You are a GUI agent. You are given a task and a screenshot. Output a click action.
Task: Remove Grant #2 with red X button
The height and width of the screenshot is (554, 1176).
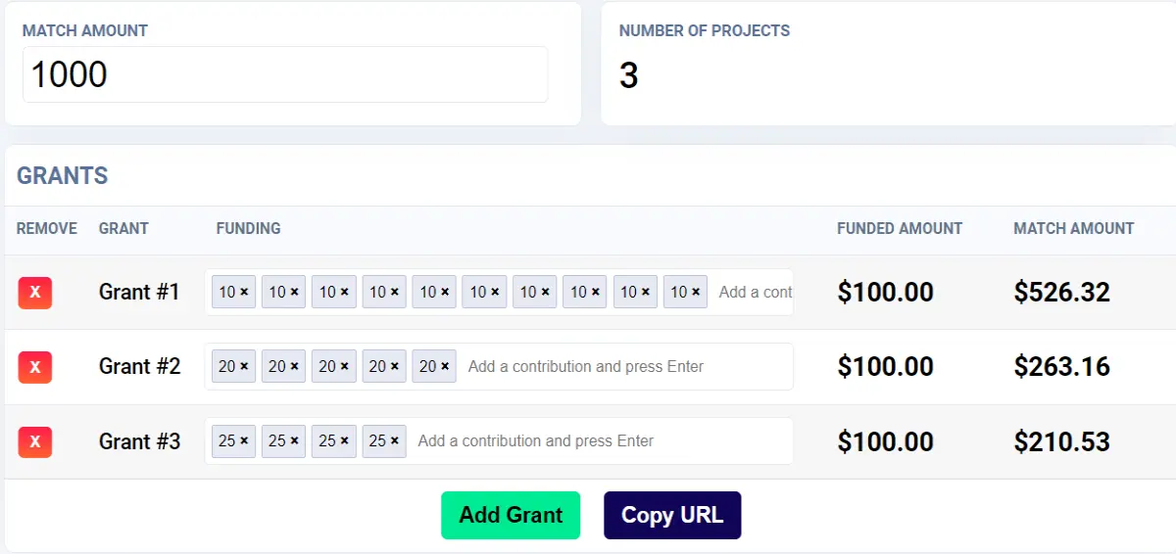[x=34, y=367]
